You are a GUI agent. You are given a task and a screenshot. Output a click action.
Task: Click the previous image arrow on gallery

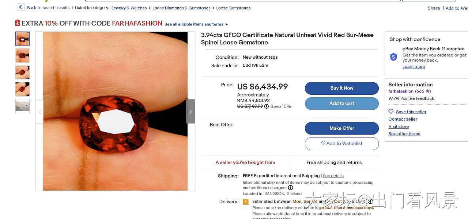[x=40, y=112]
